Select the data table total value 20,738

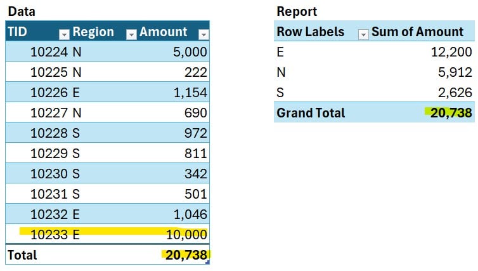[x=186, y=255]
